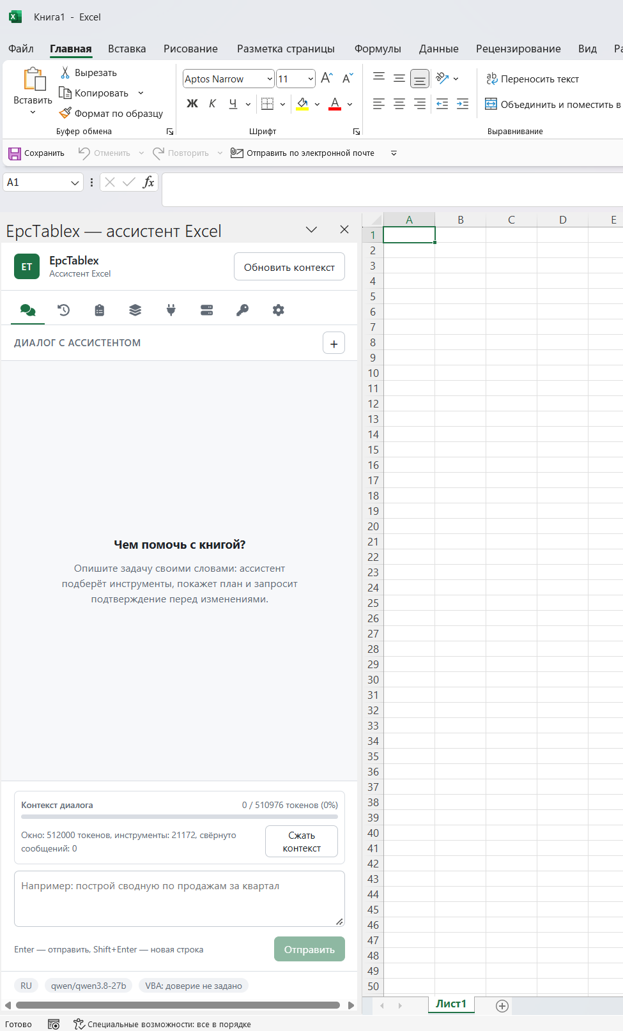Open the layers icon in assistant panel

pyautogui.click(x=135, y=310)
